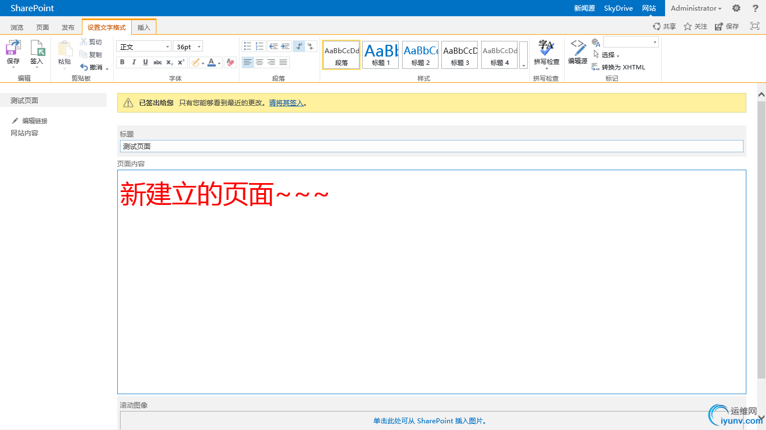This screenshot has height=430, width=766.
Task: Apply the font color button
Action: [211, 62]
